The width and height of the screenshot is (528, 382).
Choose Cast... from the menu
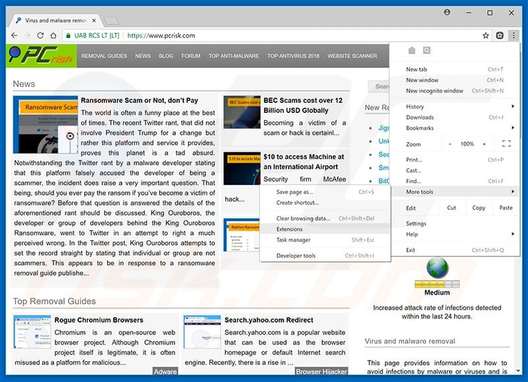coord(454,171)
